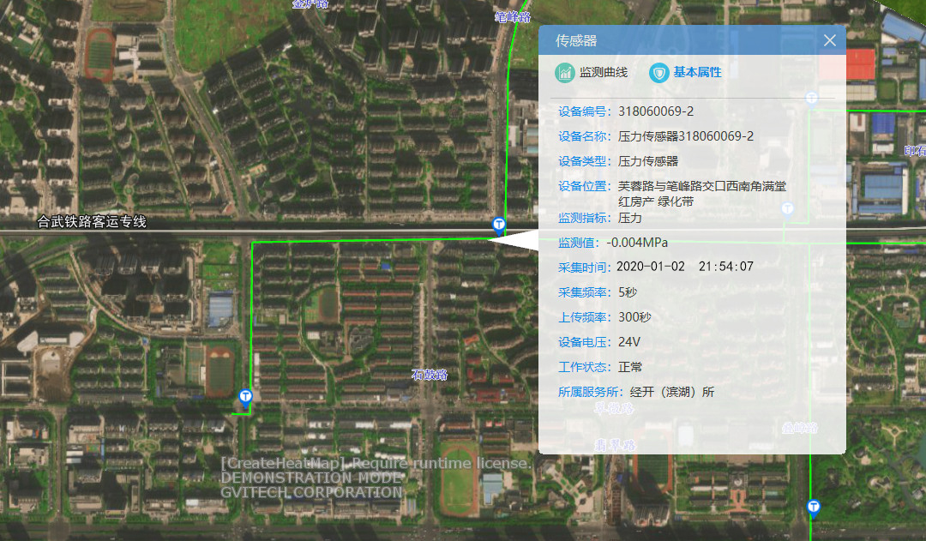Click the 工作状态 value 正常
Screen dimensions: 926x541
click(x=630, y=367)
